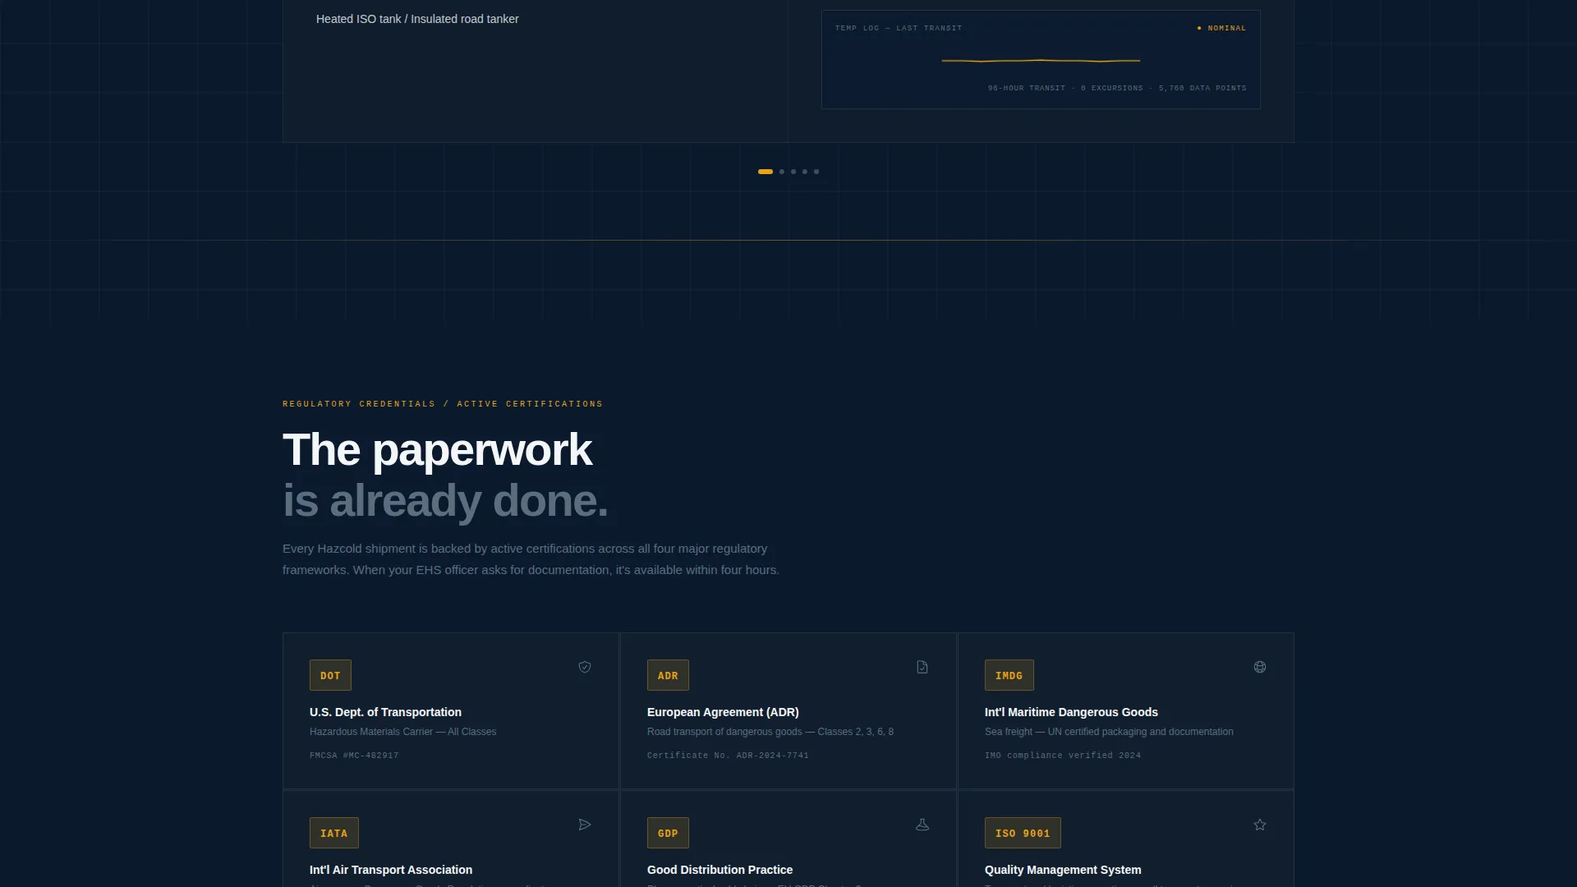Open the U.S. Dept. of Transportation title
1577x887 pixels.
point(385,712)
